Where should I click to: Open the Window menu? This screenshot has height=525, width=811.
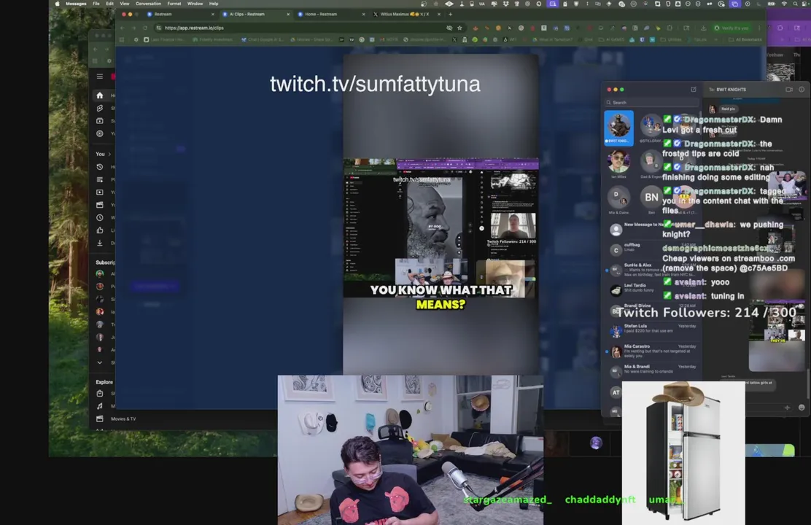point(195,4)
